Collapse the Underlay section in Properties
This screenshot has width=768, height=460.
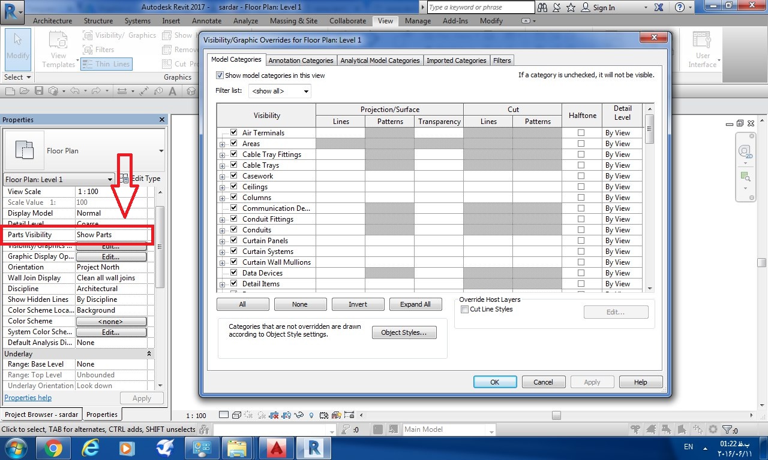tap(149, 354)
